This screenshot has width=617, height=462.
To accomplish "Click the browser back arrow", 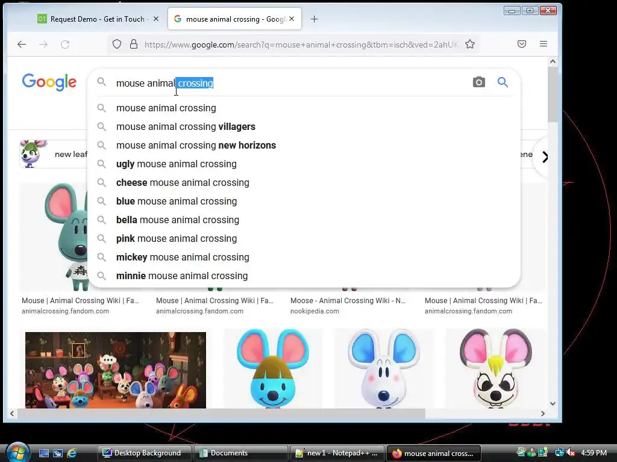I will 22,45.
